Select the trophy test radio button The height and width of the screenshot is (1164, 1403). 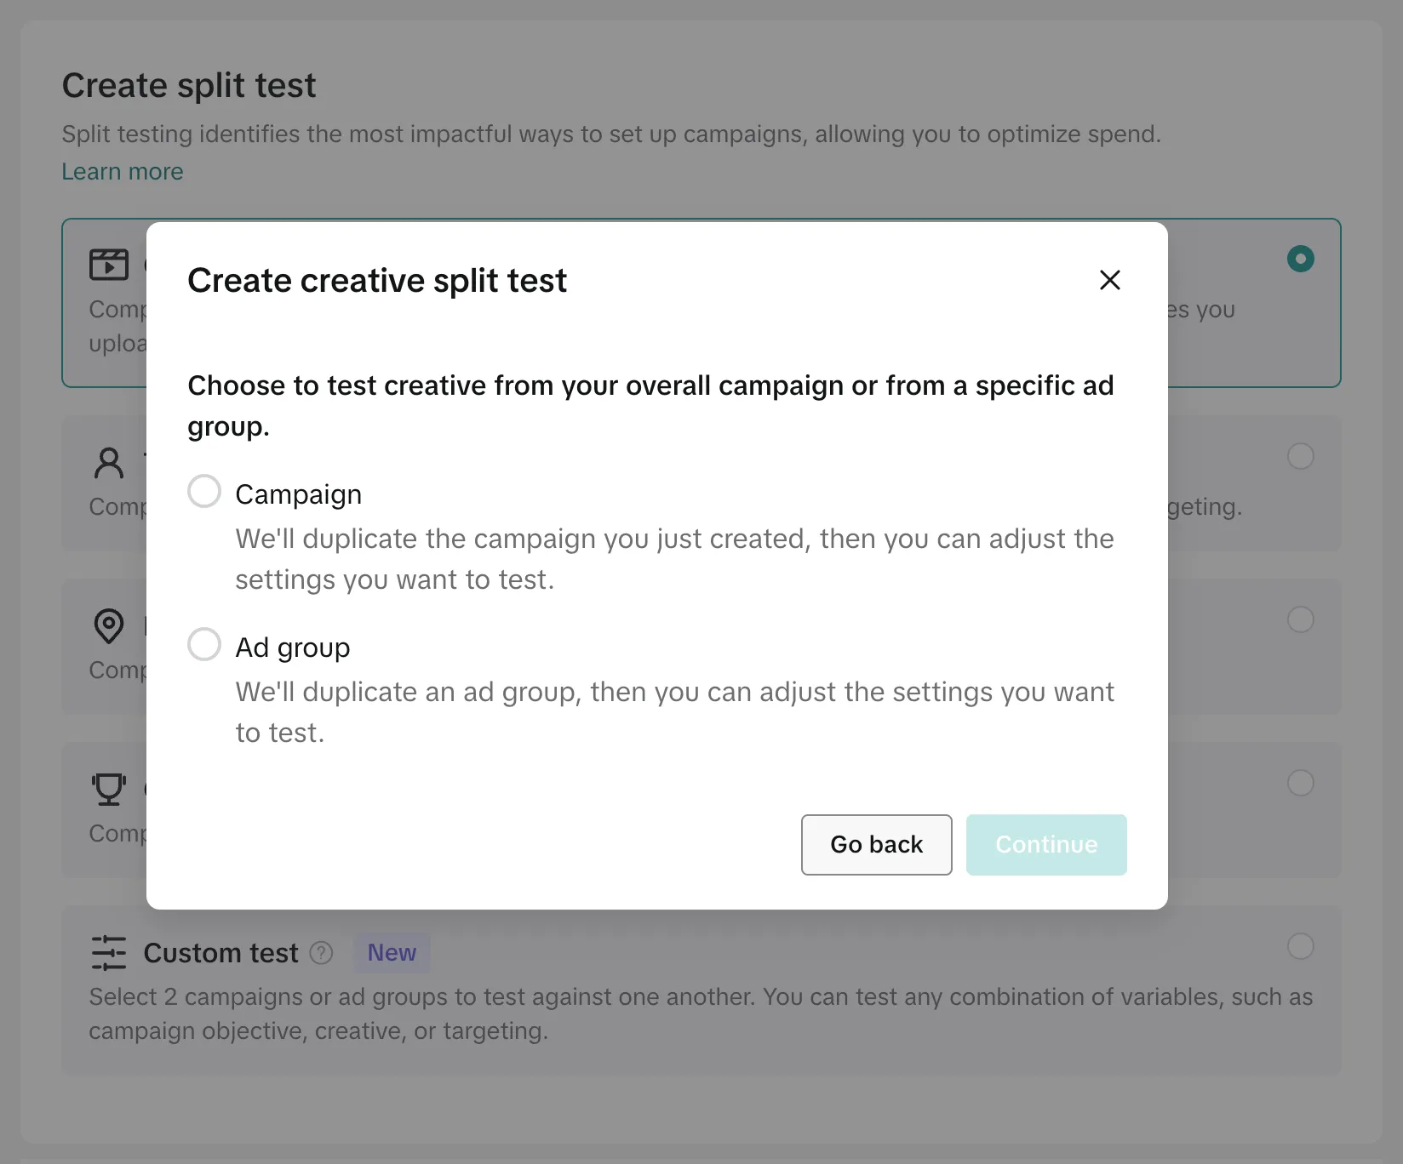coord(1300,783)
